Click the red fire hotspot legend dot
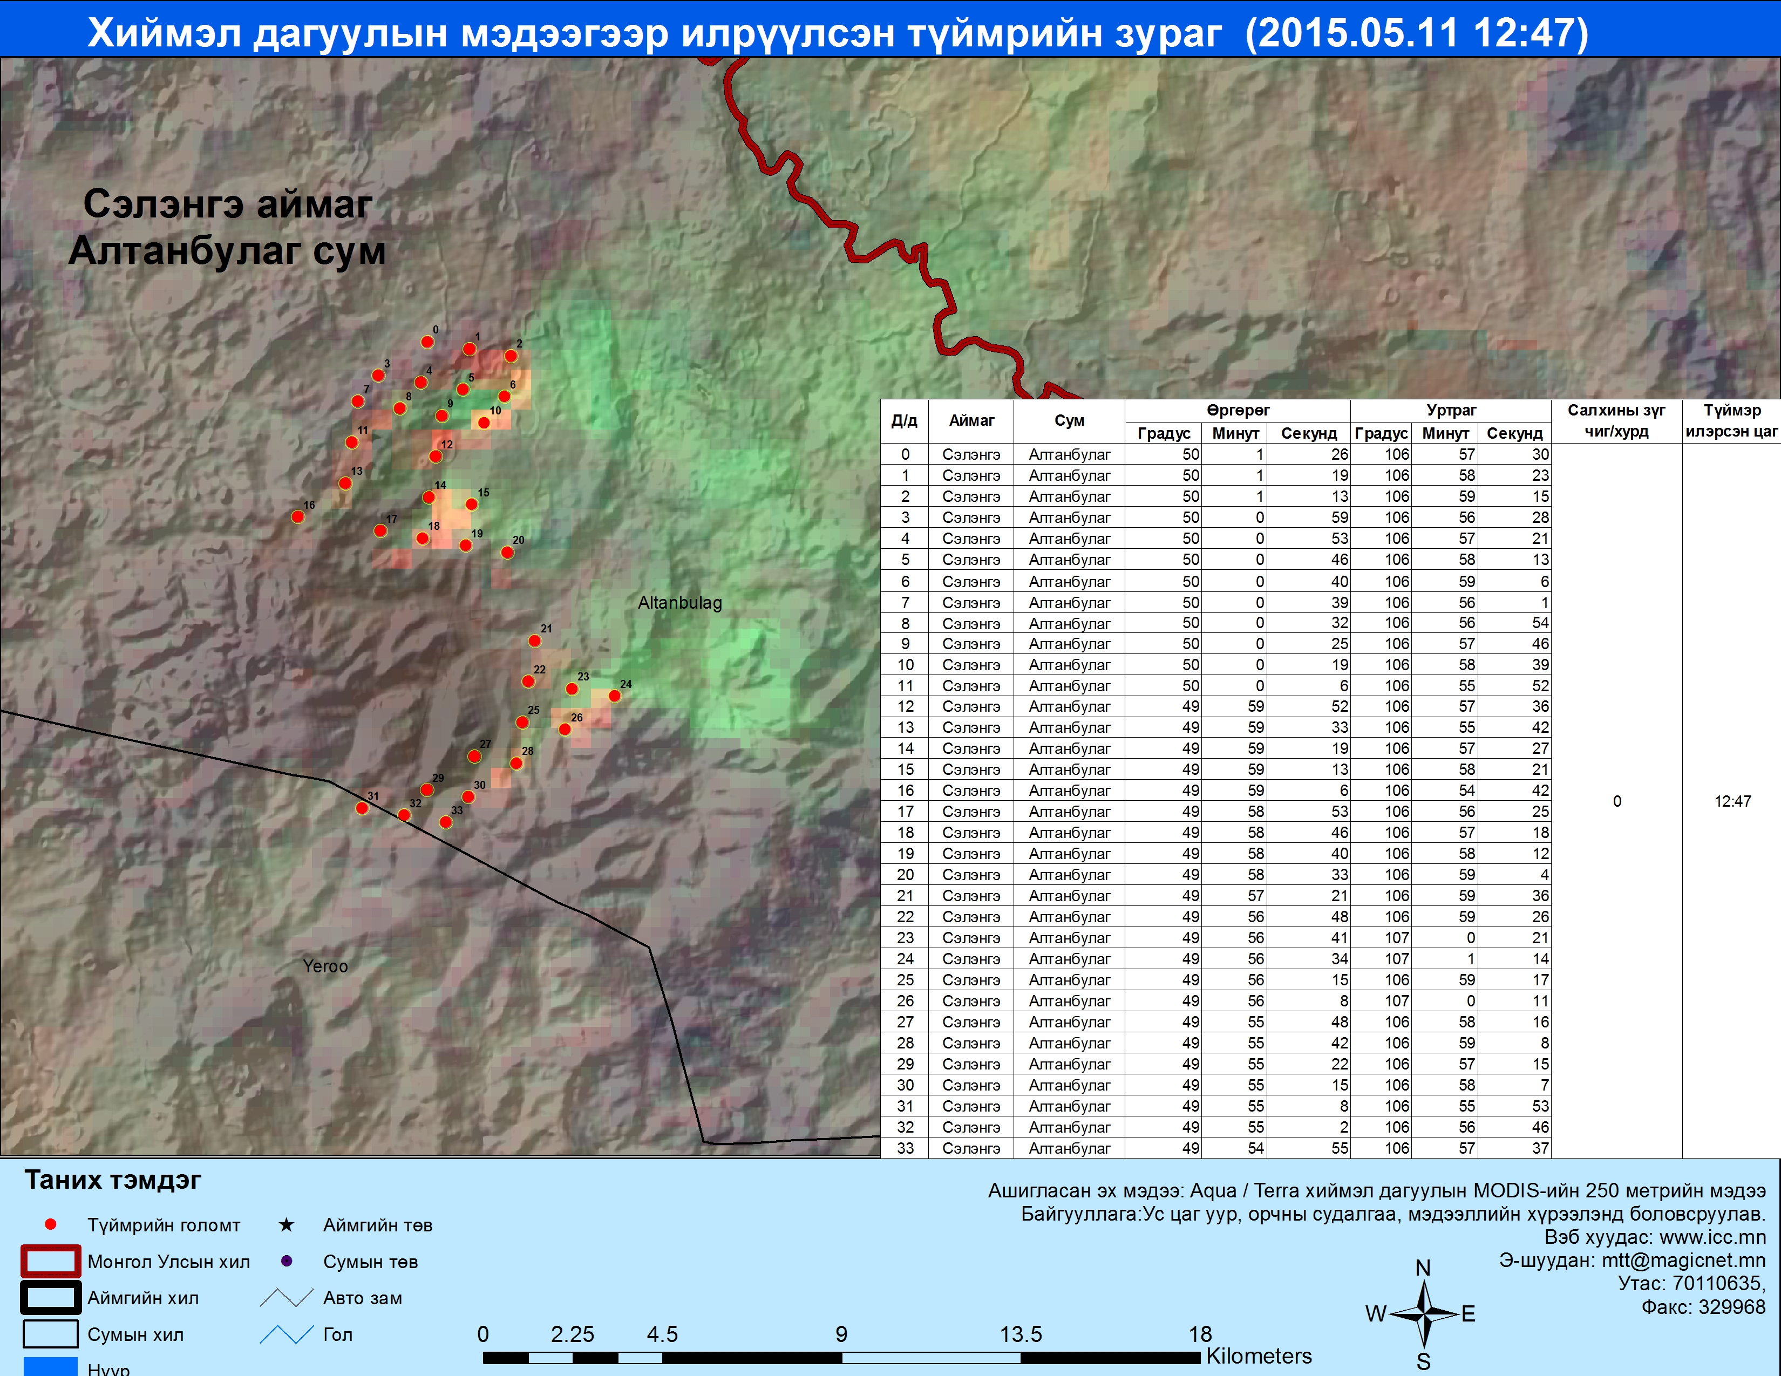The width and height of the screenshot is (1781, 1376). (51, 1224)
